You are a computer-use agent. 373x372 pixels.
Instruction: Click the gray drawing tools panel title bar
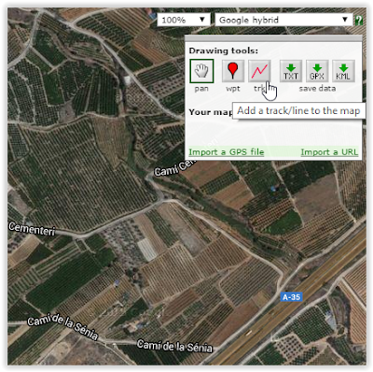273,38
